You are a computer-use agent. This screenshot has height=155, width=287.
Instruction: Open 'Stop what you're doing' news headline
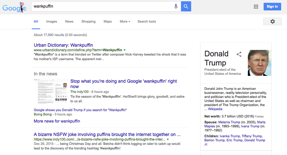[x=123, y=84]
